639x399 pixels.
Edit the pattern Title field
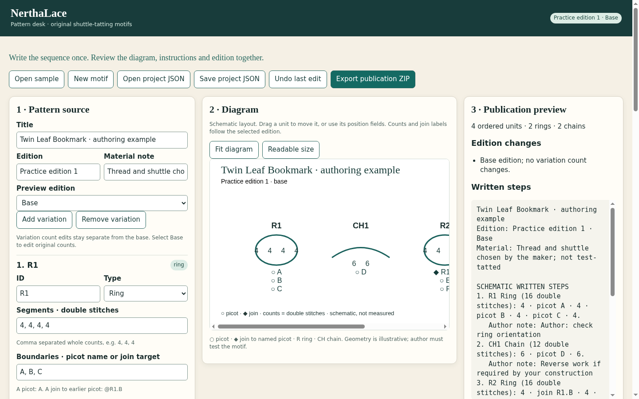102,140
